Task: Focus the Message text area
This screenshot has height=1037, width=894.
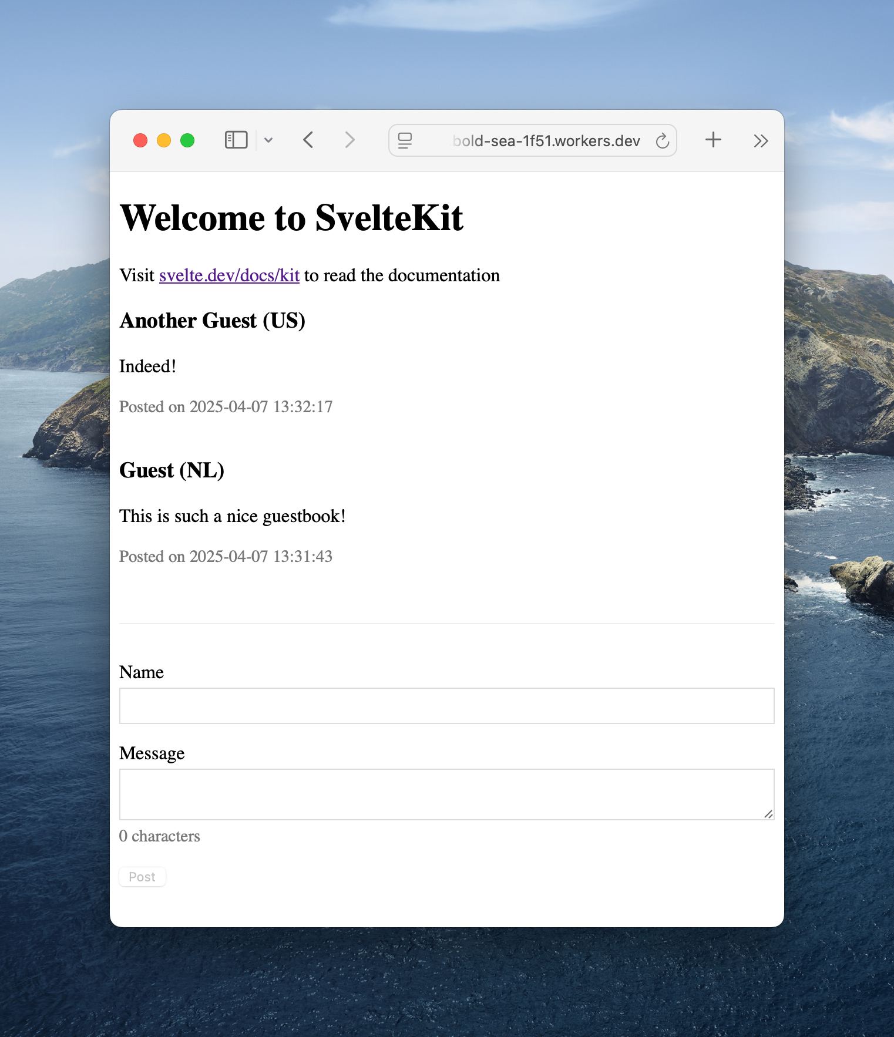Action: coord(446,794)
